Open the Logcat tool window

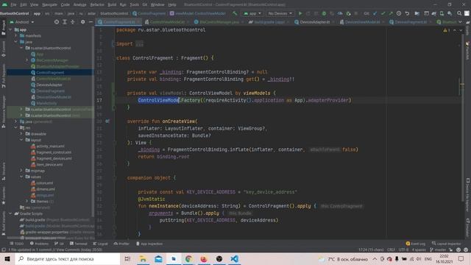(x=100, y=244)
